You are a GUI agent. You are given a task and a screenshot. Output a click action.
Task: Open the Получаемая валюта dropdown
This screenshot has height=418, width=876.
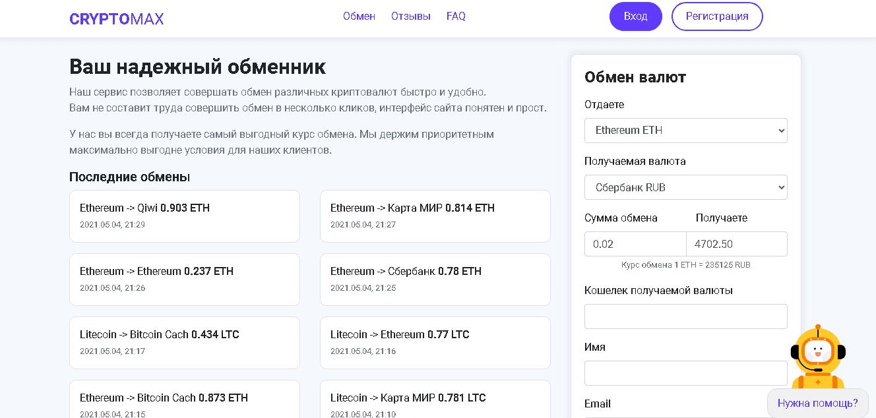pyautogui.click(x=685, y=187)
